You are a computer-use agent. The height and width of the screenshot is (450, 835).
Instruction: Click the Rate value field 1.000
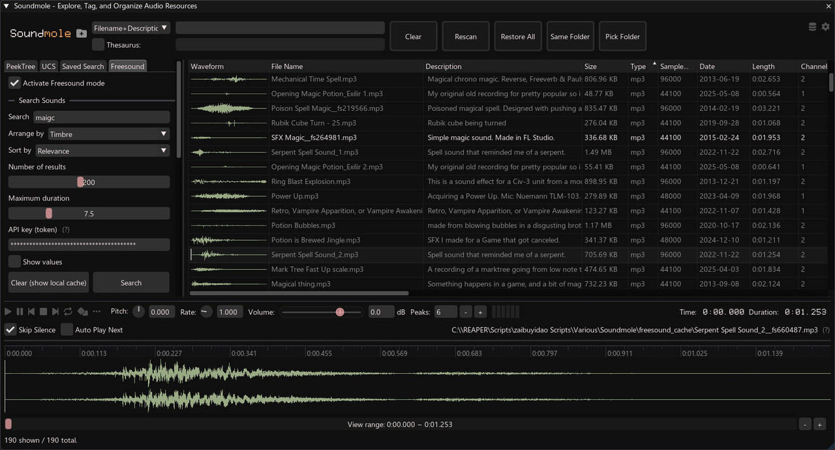click(x=230, y=312)
